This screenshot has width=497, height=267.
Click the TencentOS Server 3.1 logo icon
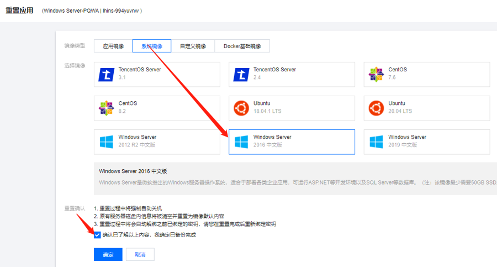(107, 74)
